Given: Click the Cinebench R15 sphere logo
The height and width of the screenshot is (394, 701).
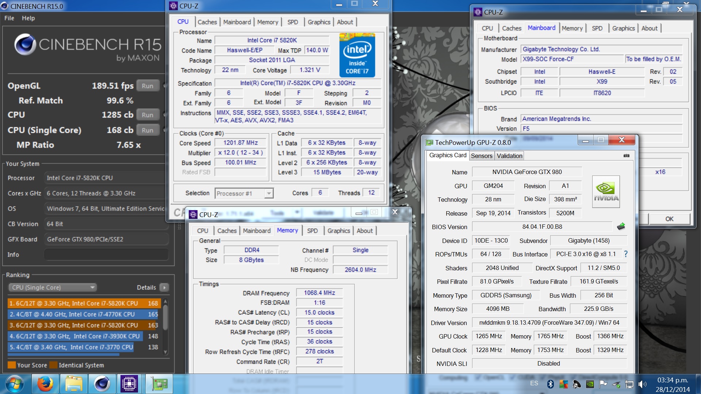Looking at the screenshot, I should click(x=25, y=45).
